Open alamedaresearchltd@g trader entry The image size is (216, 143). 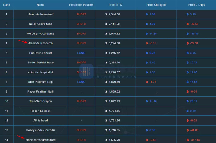[40, 140]
